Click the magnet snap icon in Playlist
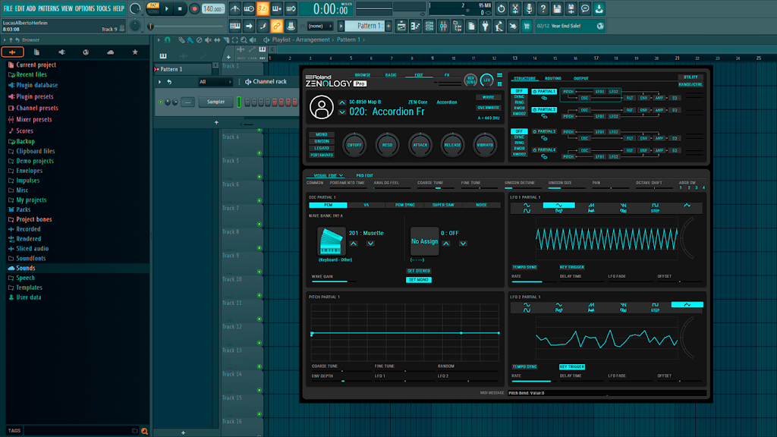Viewport: 777px width, 437px height. point(168,39)
